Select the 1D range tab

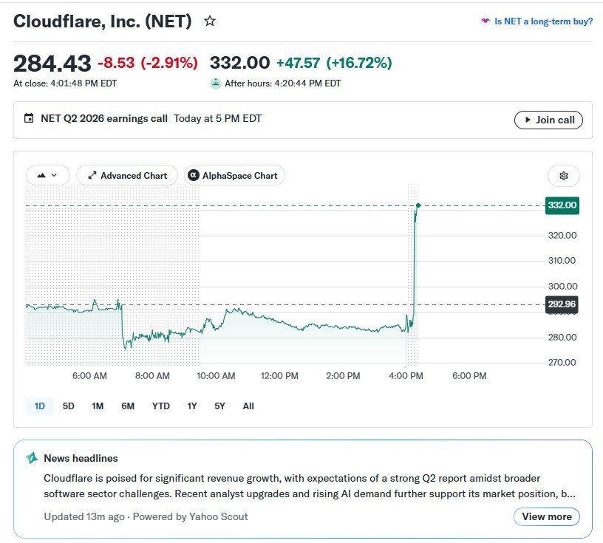click(x=40, y=406)
